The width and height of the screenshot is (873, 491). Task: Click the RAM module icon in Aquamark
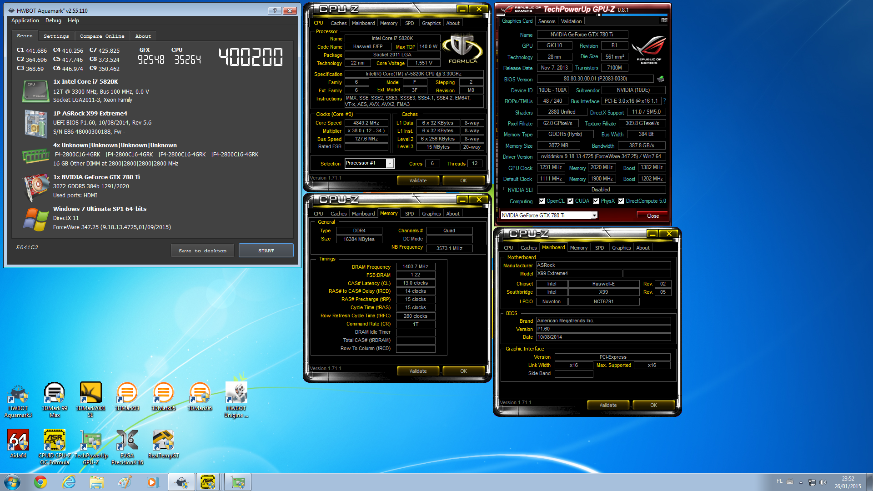[35, 155]
